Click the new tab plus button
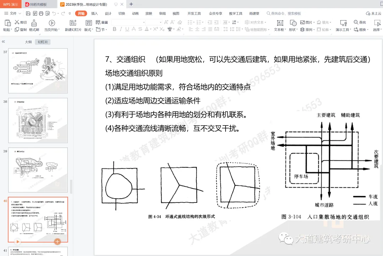The height and width of the screenshot is (256, 383). [131, 4]
